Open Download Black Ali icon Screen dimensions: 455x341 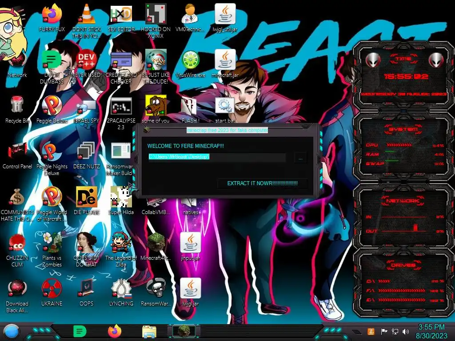[x=17, y=289]
